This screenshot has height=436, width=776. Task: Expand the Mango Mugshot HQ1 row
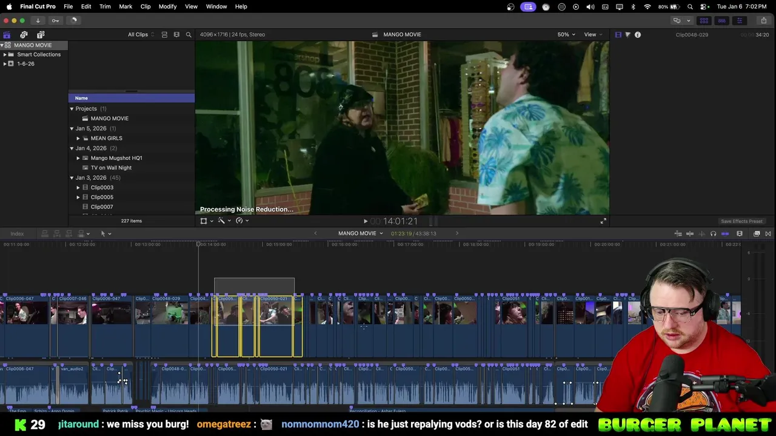click(x=78, y=158)
